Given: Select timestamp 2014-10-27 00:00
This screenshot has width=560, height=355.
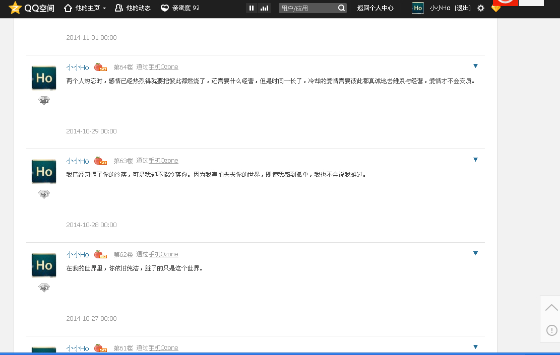Looking at the screenshot, I should 91,319.
